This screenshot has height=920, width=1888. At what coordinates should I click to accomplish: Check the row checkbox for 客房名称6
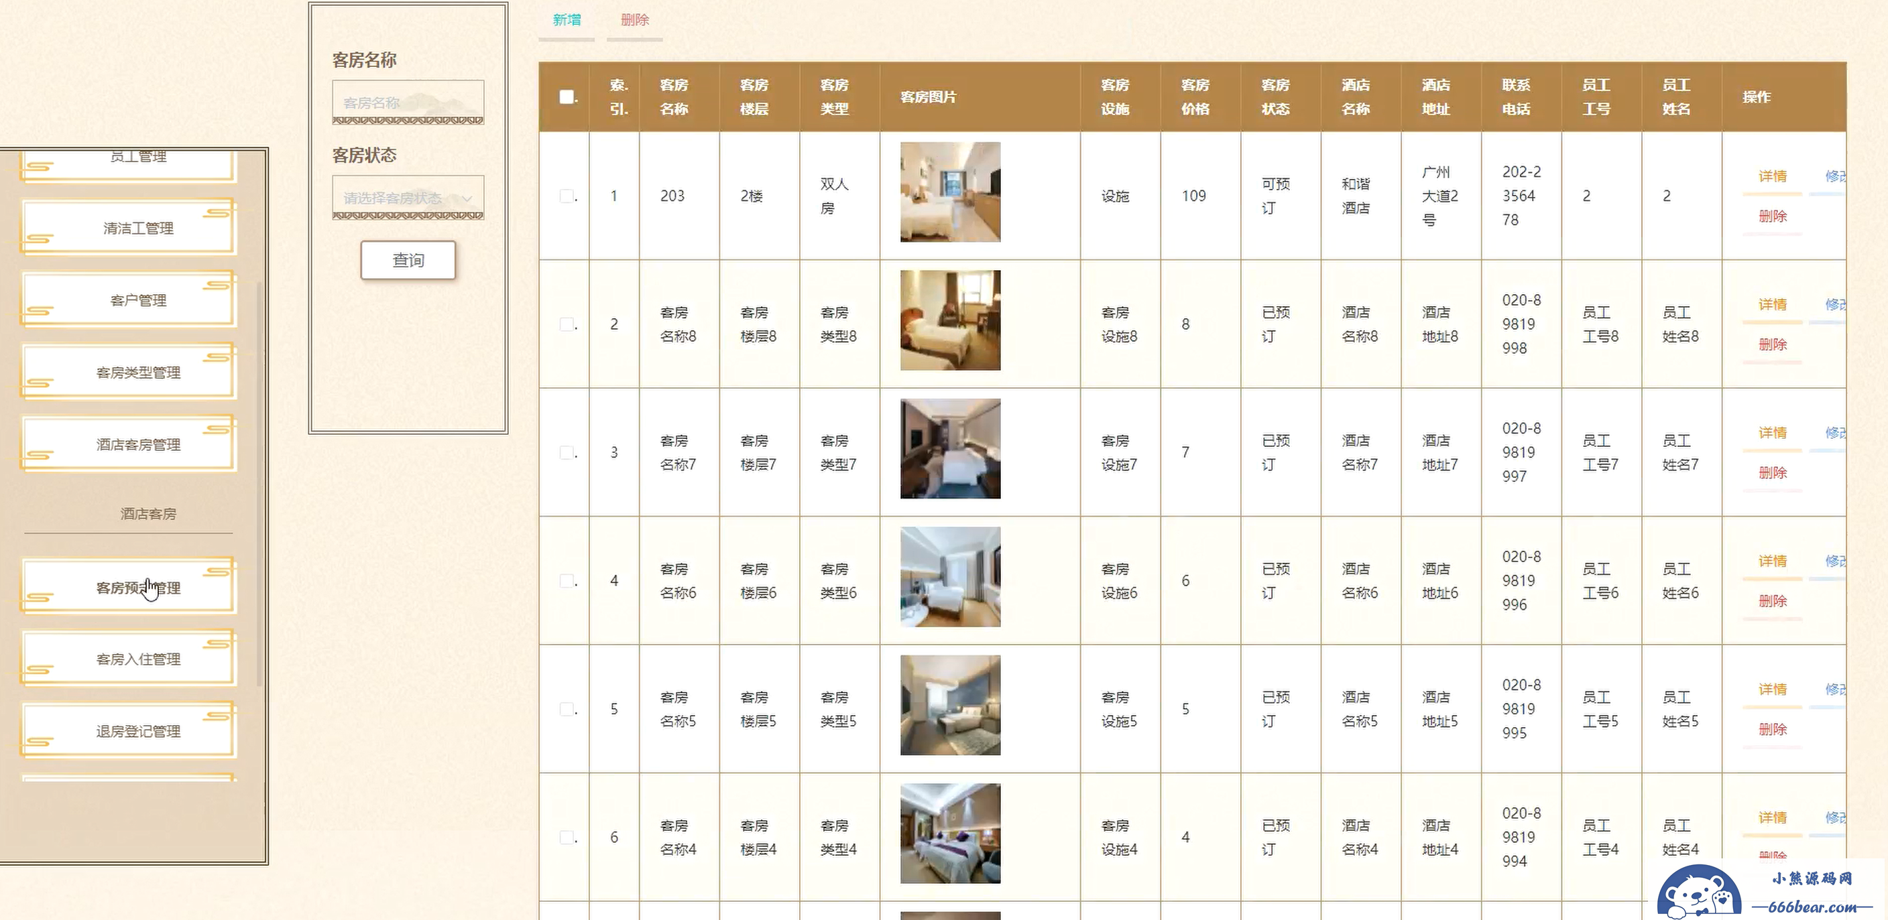tap(567, 580)
